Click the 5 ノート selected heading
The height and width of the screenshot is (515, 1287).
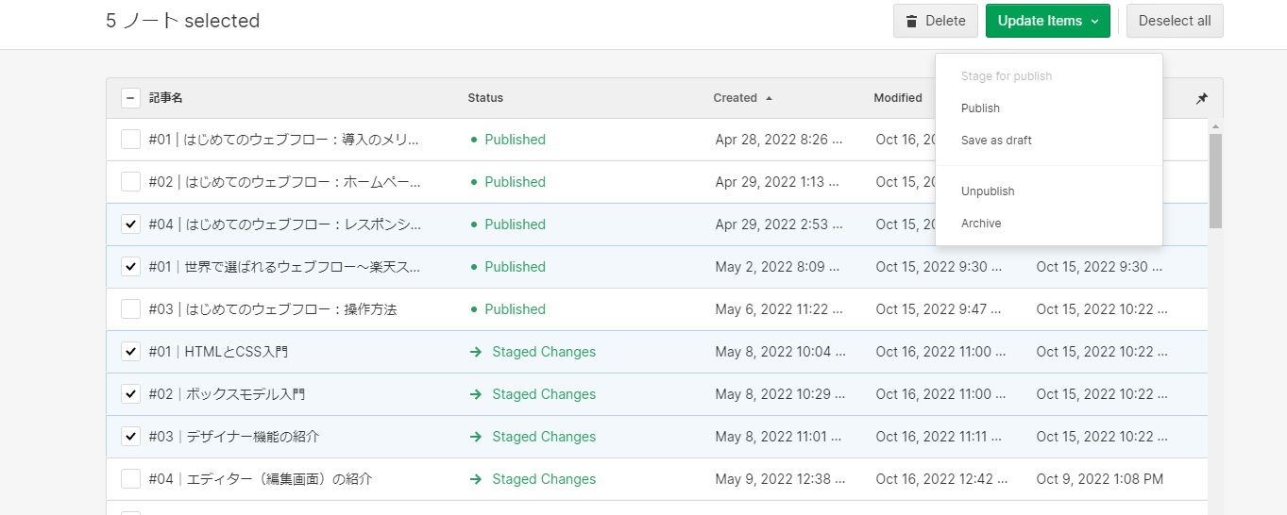183,21
